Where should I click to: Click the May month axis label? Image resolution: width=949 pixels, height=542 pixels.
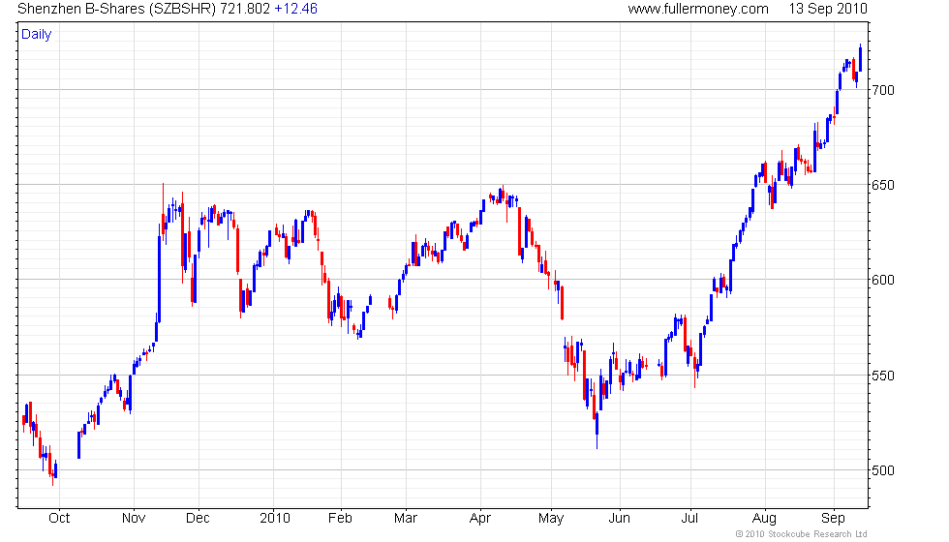(551, 519)
